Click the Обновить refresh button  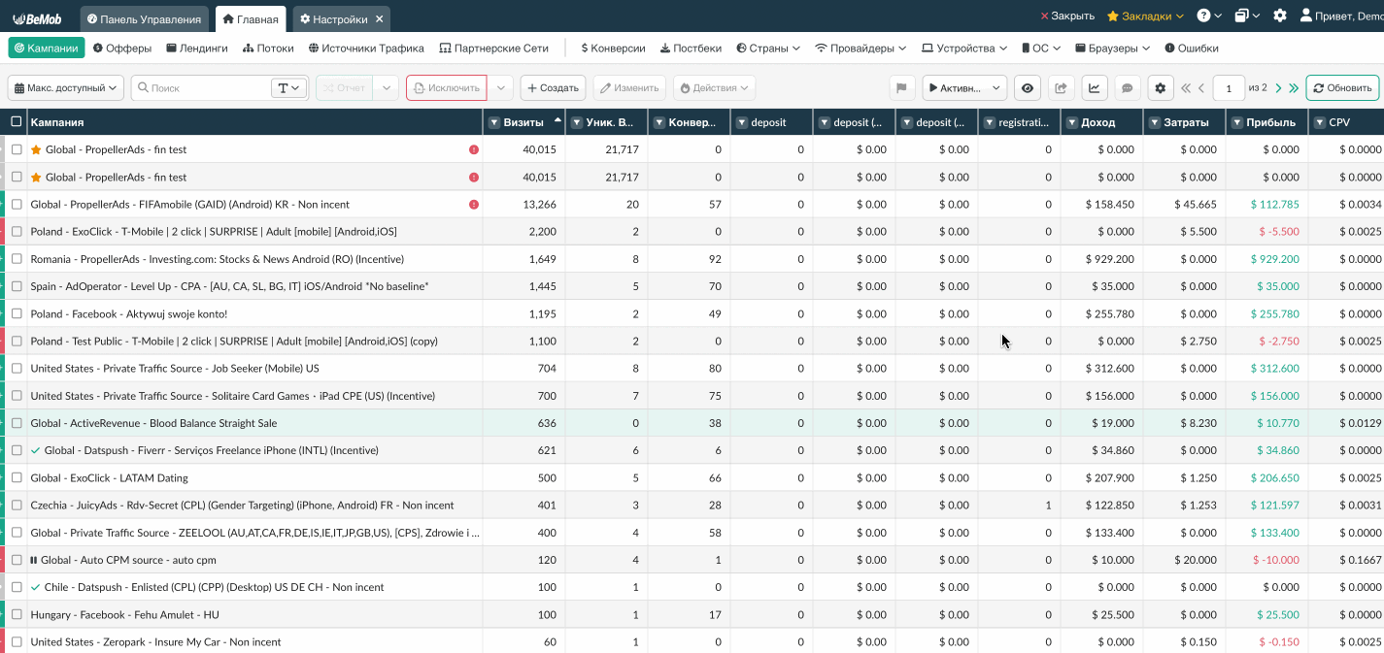click(1342, 88)
